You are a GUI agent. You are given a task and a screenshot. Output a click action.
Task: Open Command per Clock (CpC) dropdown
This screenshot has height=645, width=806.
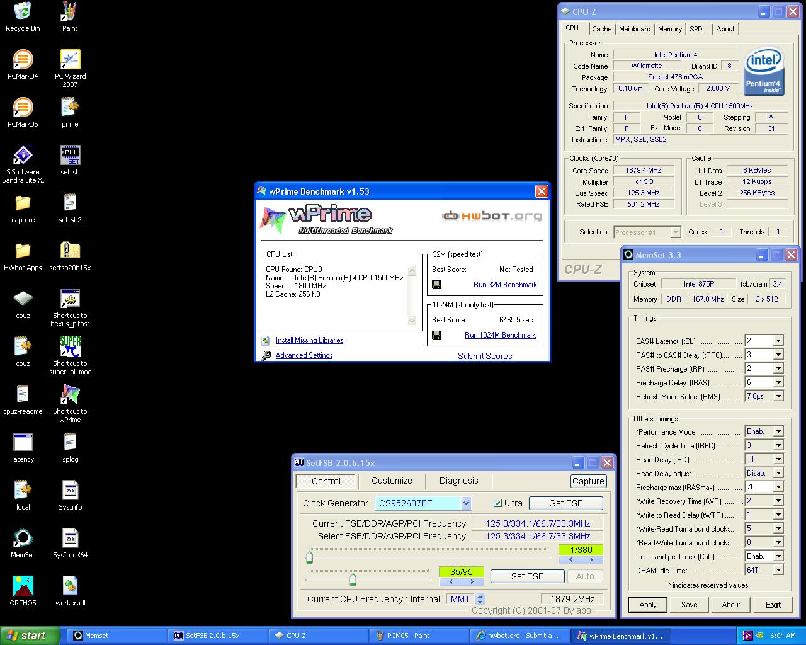point(778,556)
